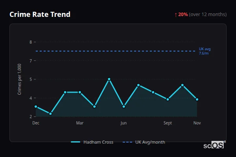Click the y-axis value '7'
The width and height of the screenshot is (236, 157).
pos(31,61)
